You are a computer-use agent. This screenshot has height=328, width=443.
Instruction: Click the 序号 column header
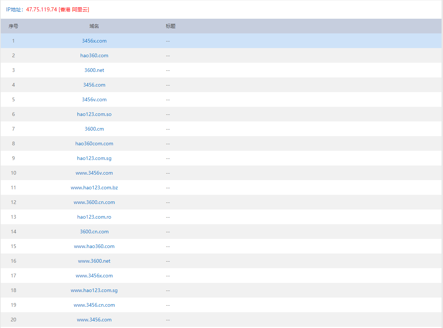pyautogui.click(x=13, y=26)
